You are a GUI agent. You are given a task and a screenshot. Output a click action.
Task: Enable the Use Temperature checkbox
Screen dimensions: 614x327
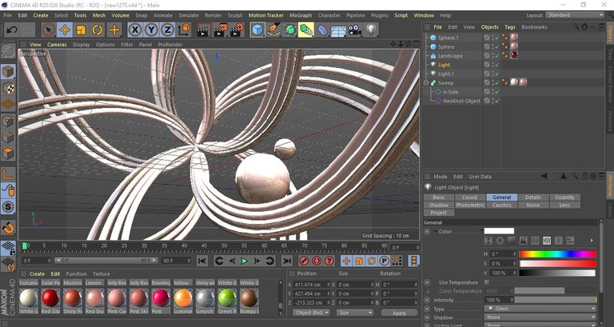(487, 282)
